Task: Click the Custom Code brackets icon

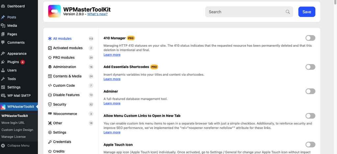Action: [50, 86]
